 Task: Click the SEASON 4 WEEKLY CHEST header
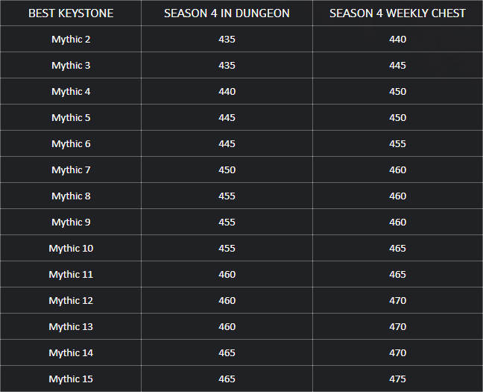pos(397,13)
